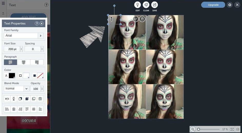
Task: Delete text with the panel trash icon
Action: click(x=40, y=99)
